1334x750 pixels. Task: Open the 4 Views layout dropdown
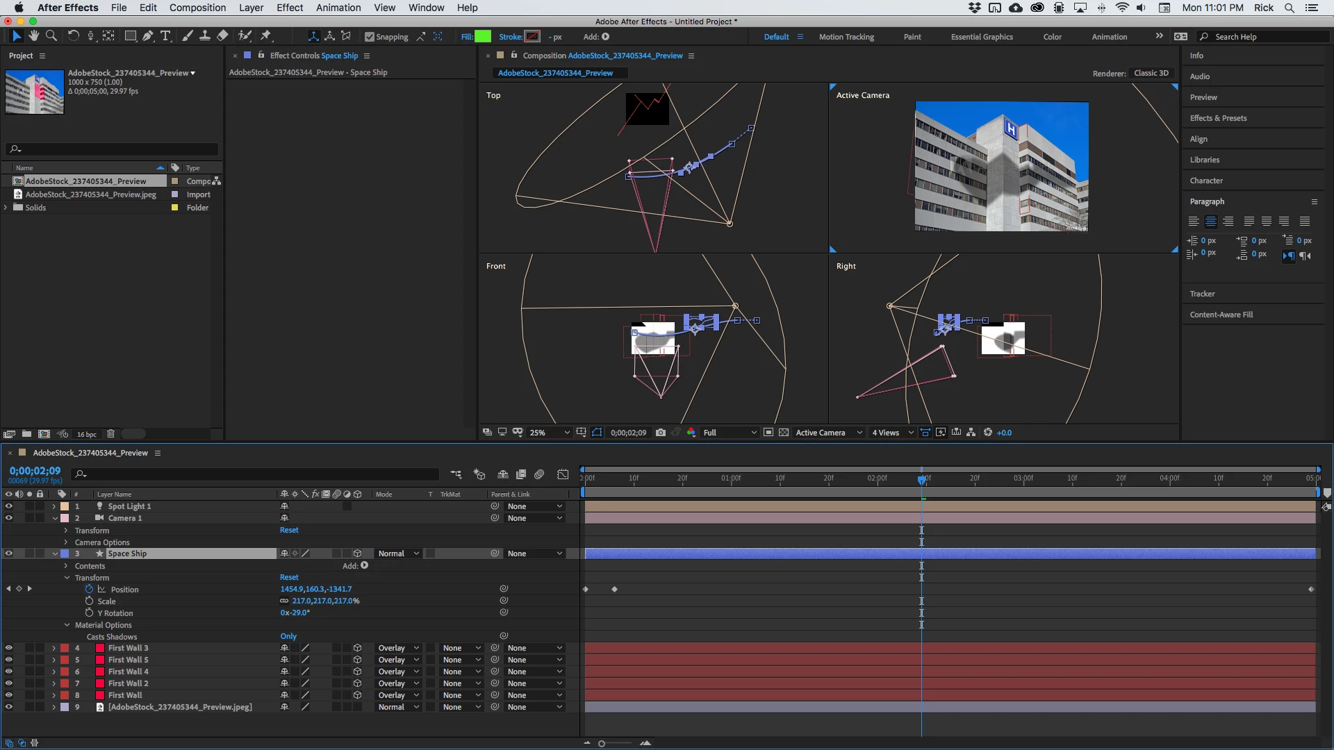tap(893, 433)
